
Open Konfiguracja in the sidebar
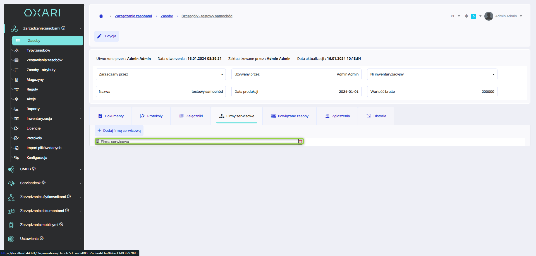[x=37, y=158]
